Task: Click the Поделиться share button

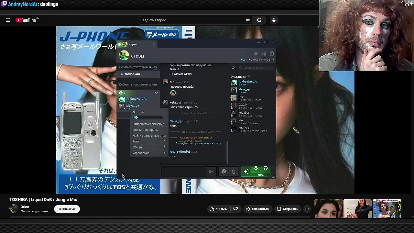Action: click(x=257, y=209)
